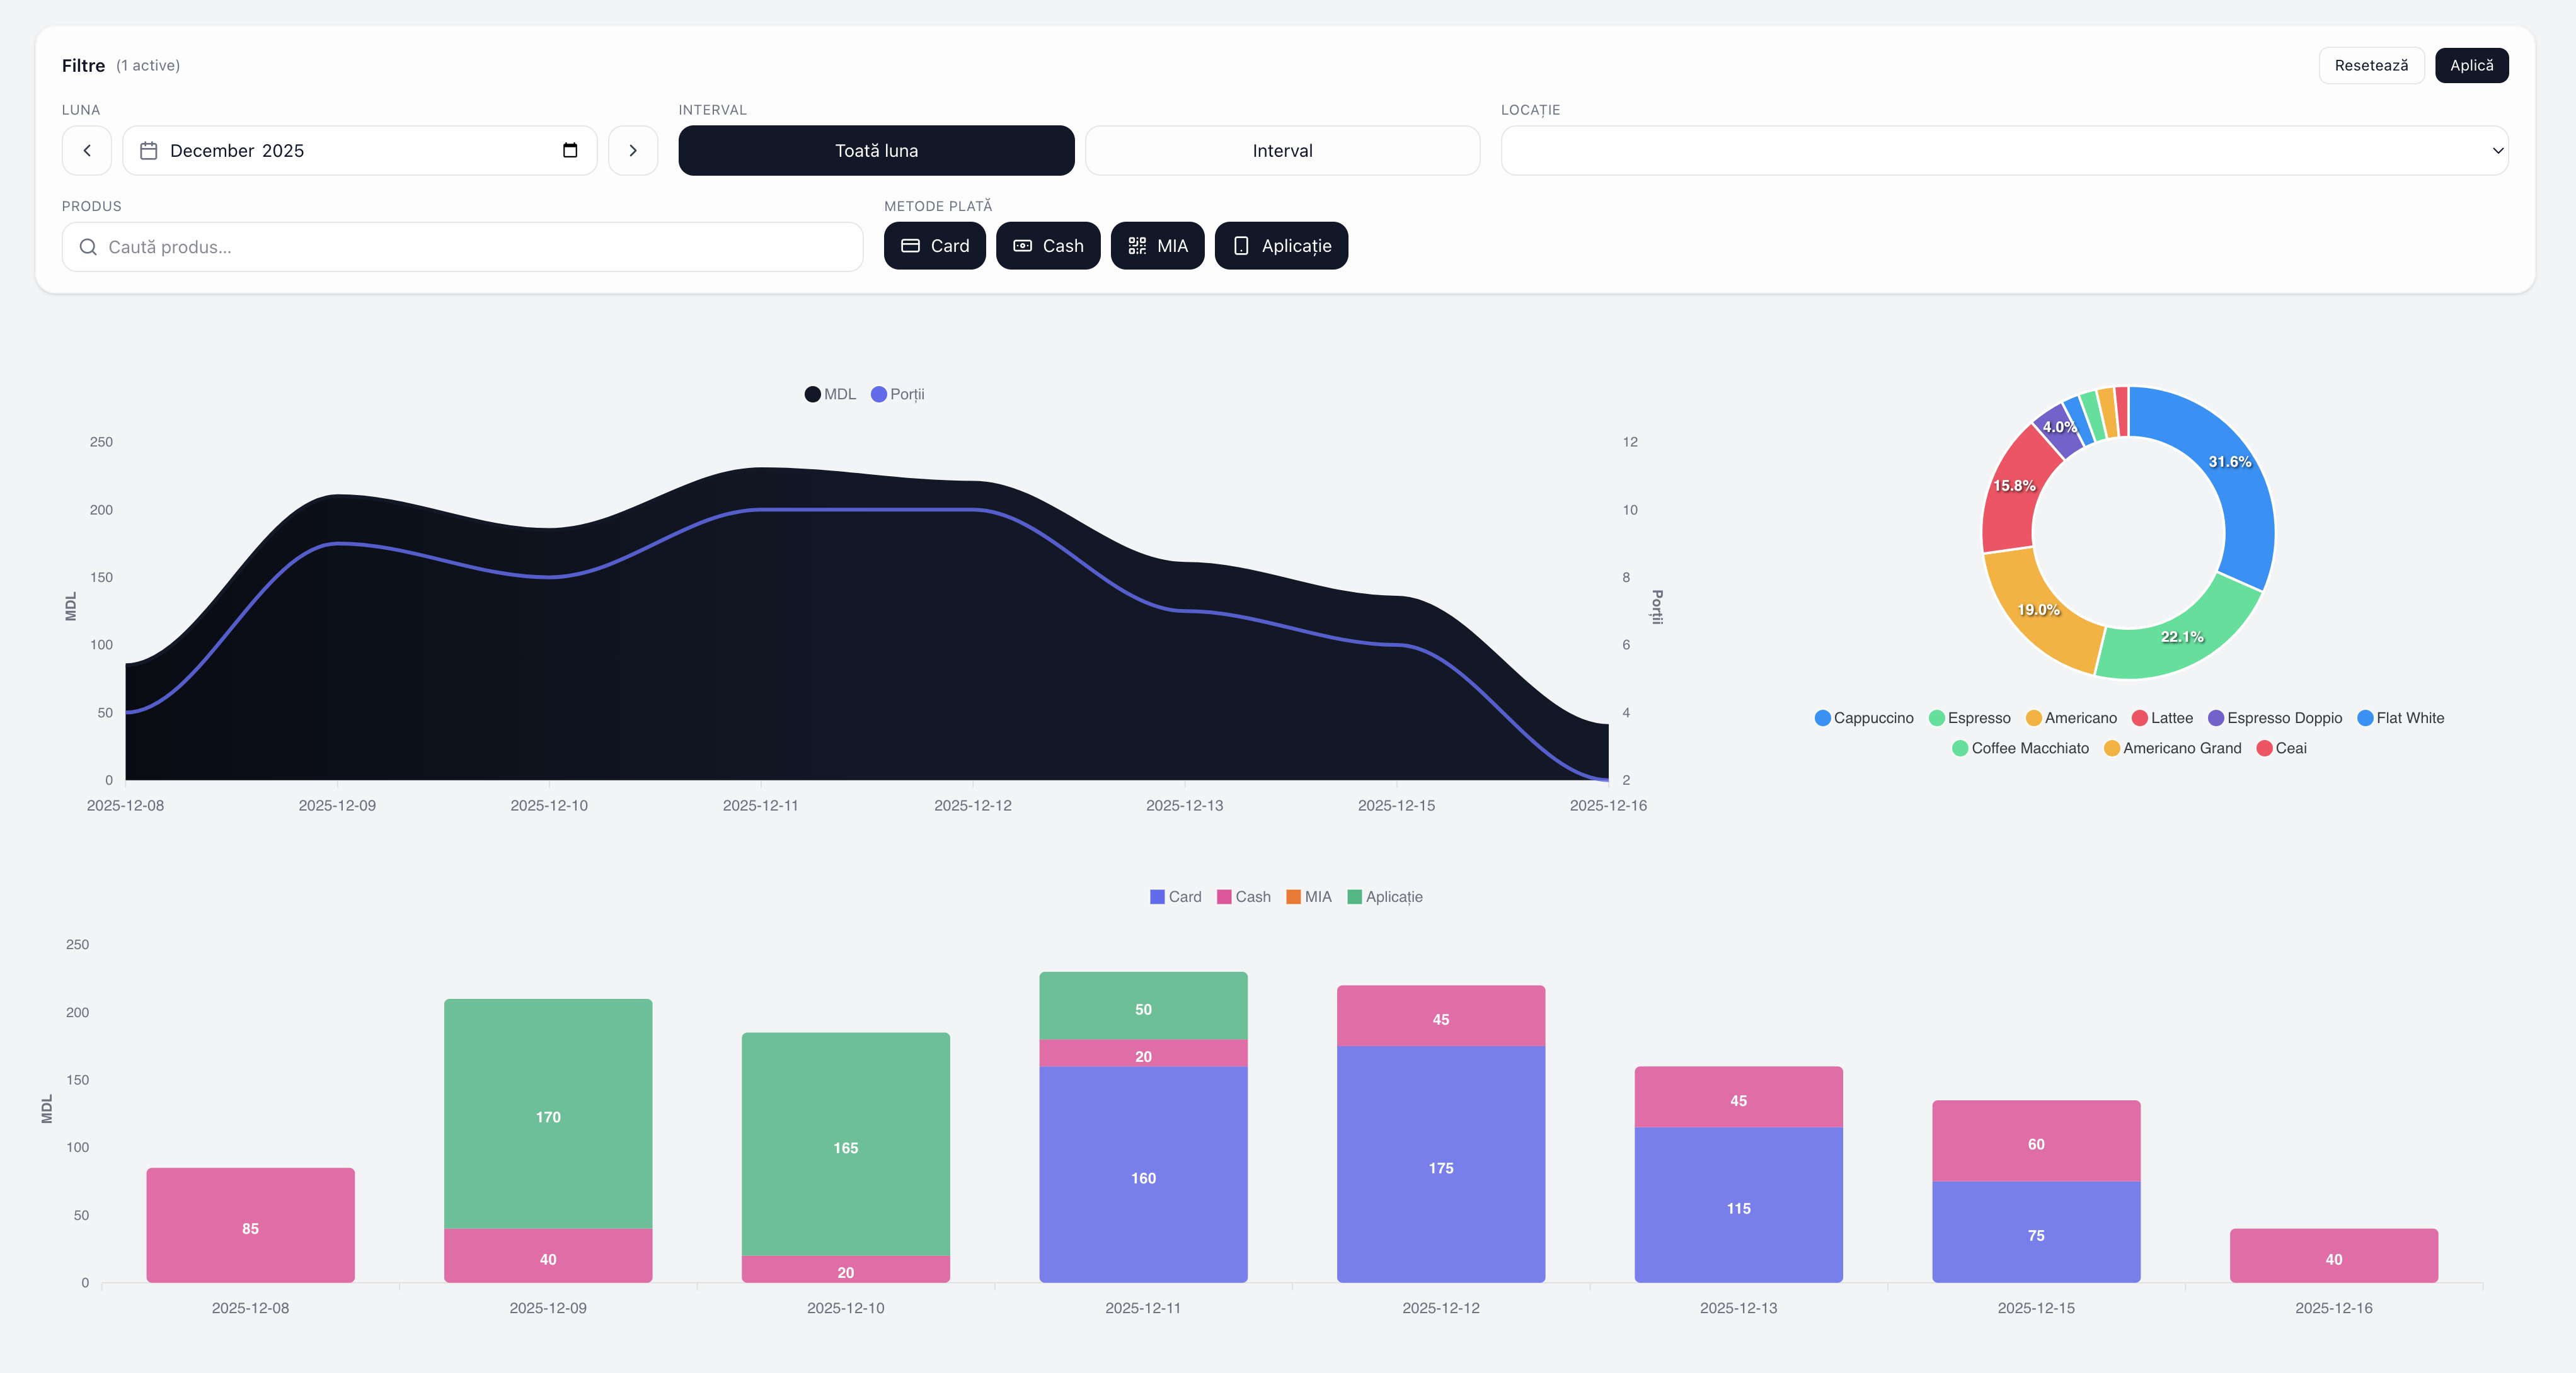Open the date picker calendar icon
This screenshot has width=2576, height=1373.
point(570,151)
